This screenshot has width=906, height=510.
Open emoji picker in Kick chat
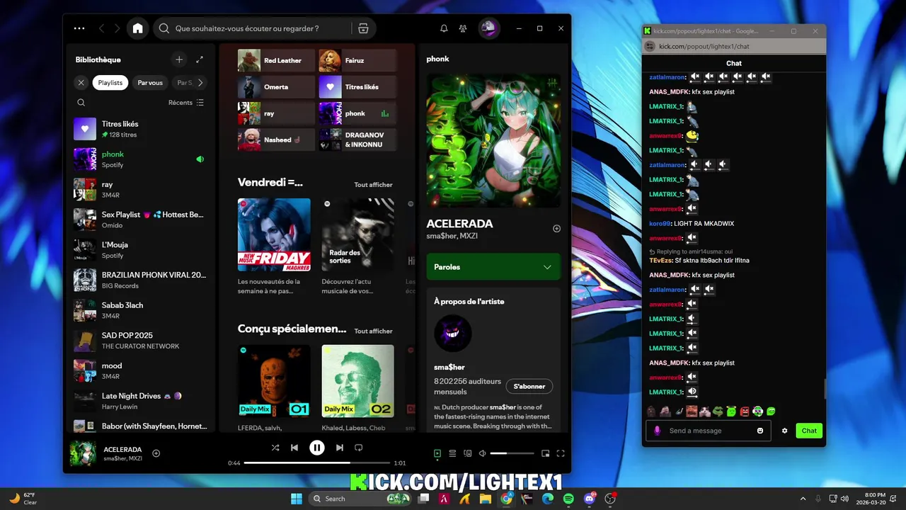click(x=760, y=431)
